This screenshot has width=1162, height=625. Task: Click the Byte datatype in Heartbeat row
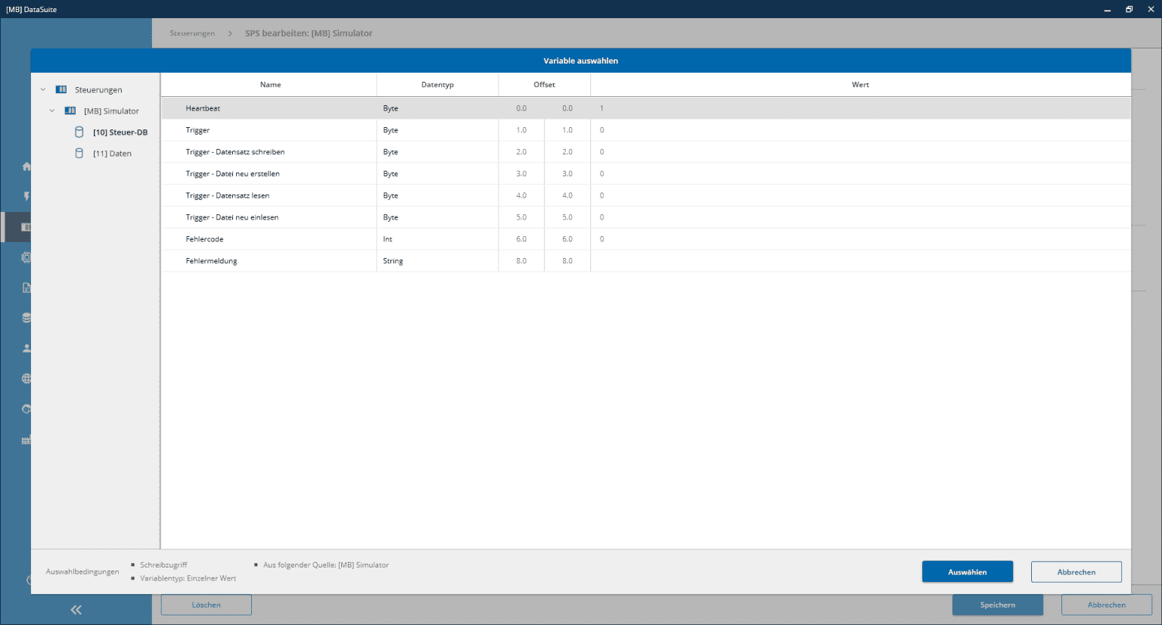[x=390, y=108]
